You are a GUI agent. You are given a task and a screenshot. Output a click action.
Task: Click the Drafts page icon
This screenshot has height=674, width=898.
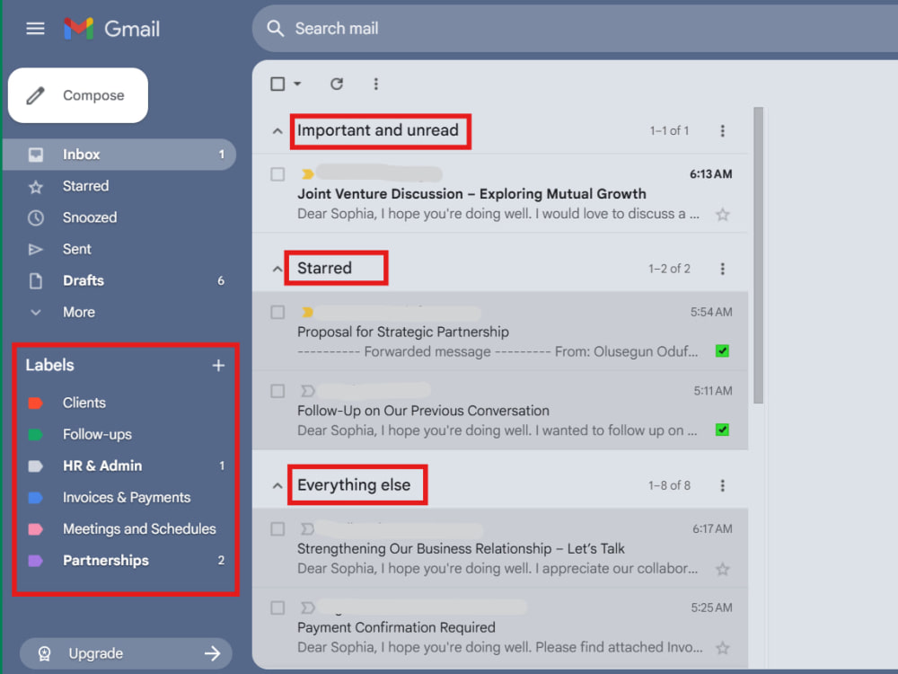point(36,280)
